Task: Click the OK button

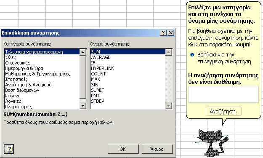Action: point(123,149)
